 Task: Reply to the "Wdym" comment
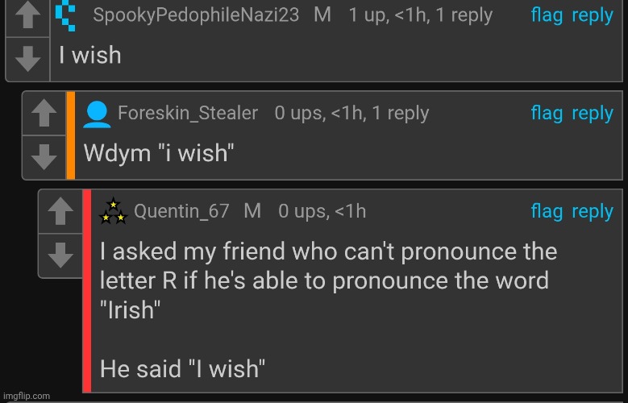[x=593, y=114]
